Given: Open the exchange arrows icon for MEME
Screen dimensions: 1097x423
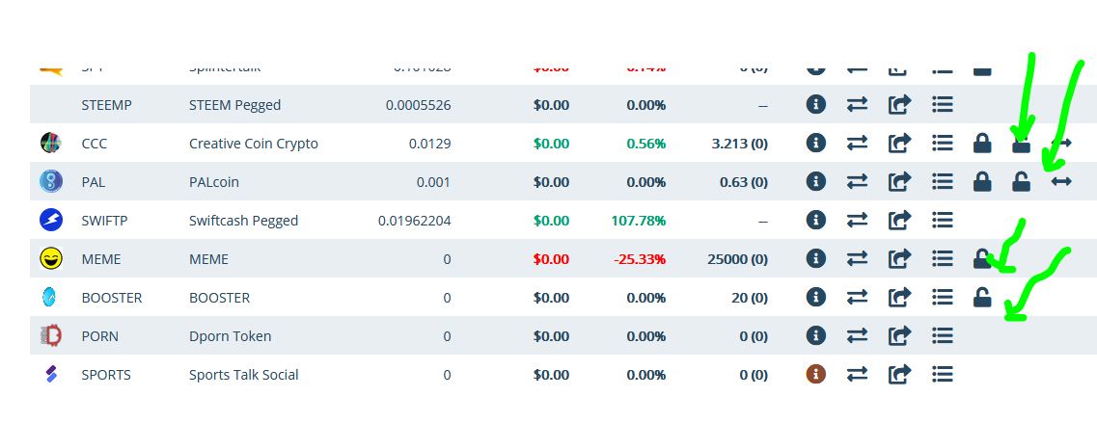Looking at the screenshot, I should [x=857, y=258].
